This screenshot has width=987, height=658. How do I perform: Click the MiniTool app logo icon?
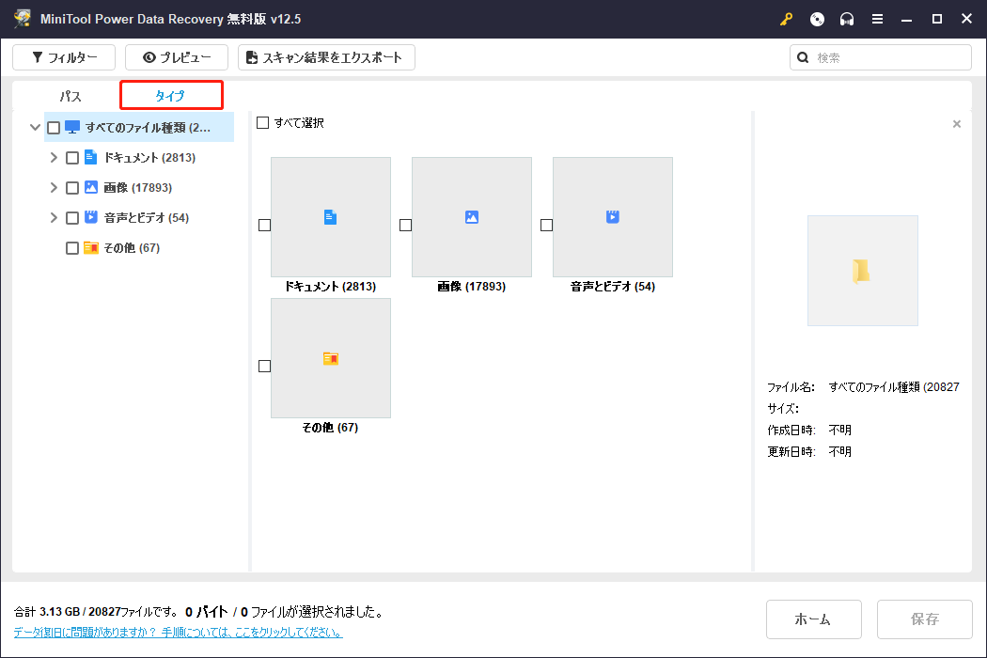click(23, 18)
